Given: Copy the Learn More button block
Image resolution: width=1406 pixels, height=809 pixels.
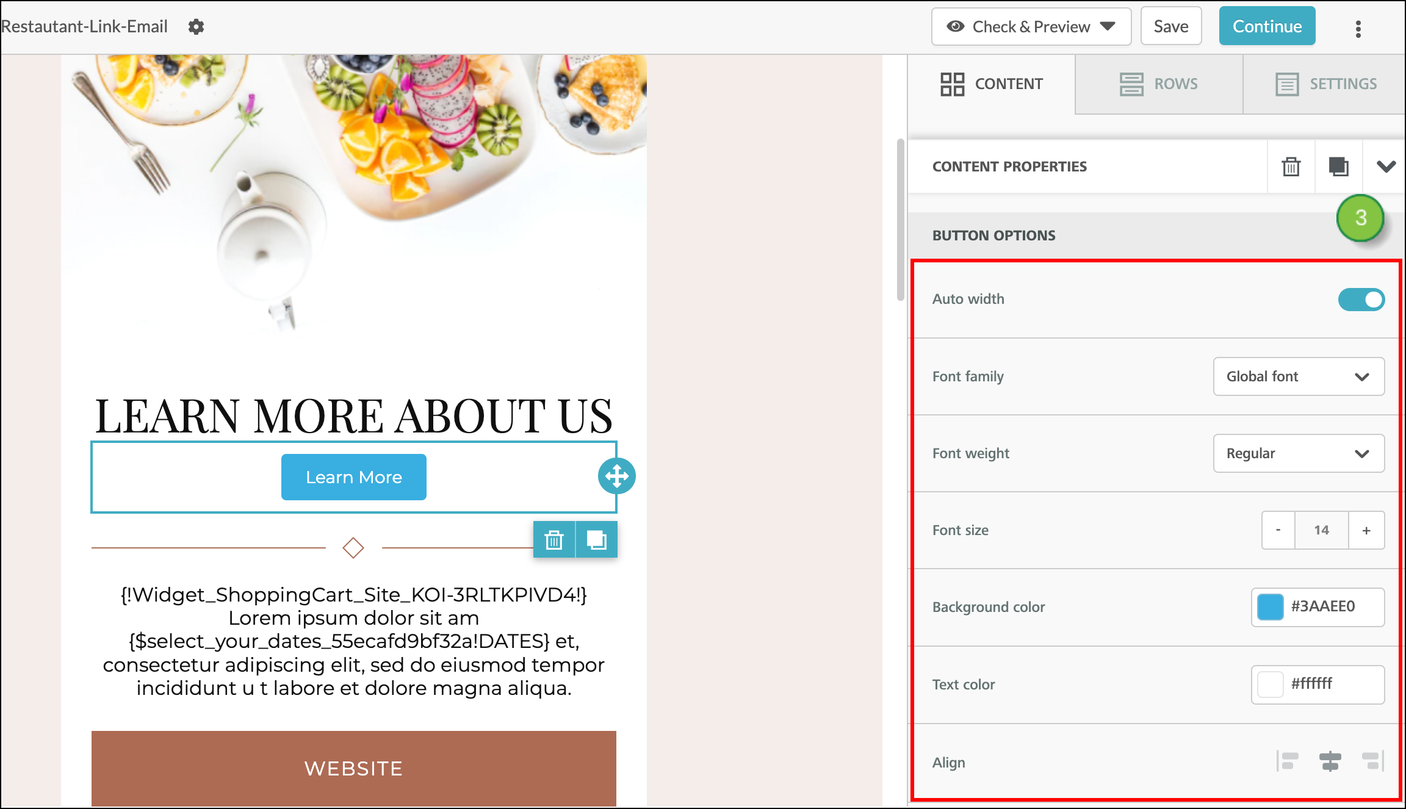Looking at the screenshot, I should (x=596, y=539).
